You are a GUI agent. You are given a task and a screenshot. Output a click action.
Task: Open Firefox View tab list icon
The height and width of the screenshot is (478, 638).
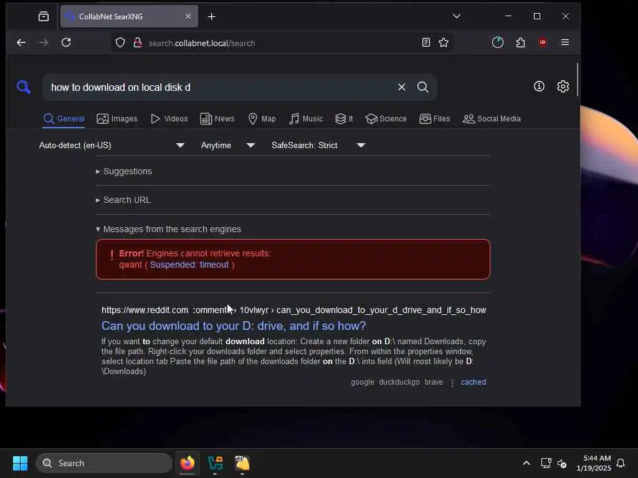click(x=44, y=16)
